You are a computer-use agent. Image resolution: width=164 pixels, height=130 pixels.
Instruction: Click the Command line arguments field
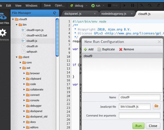coord(139,115)
